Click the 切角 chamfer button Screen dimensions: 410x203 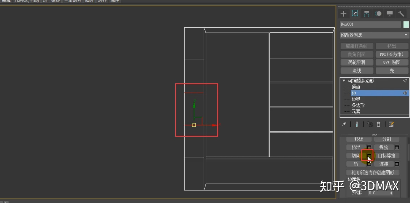[356, 156]
